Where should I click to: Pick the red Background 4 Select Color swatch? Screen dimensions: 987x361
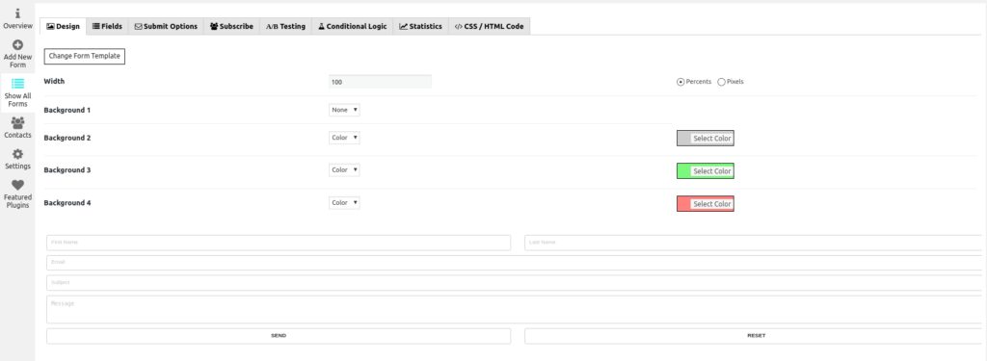(705, 204)
